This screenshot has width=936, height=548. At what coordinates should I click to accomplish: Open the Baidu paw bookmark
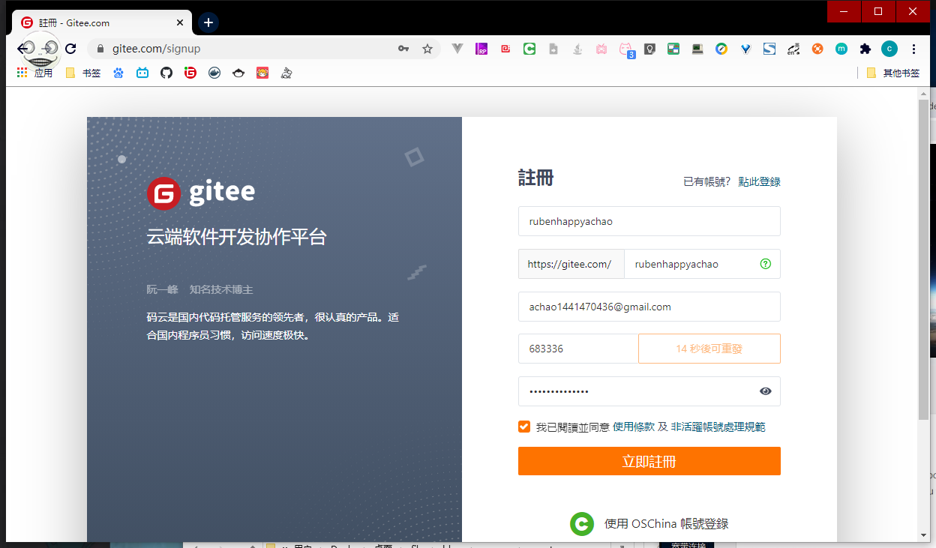click(118, 73)
